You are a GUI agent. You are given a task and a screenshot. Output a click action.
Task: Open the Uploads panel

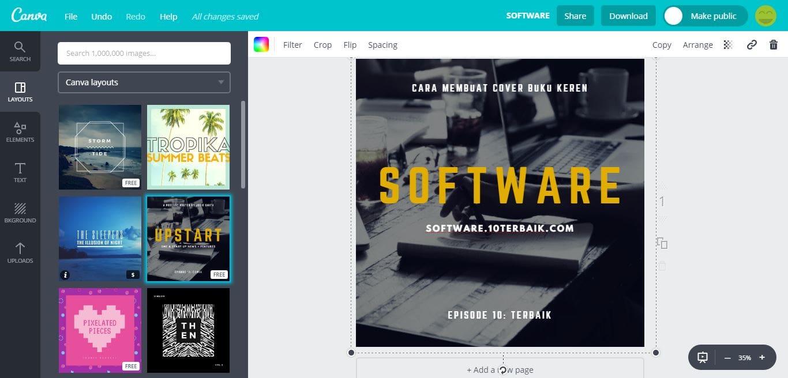[20, 253]
